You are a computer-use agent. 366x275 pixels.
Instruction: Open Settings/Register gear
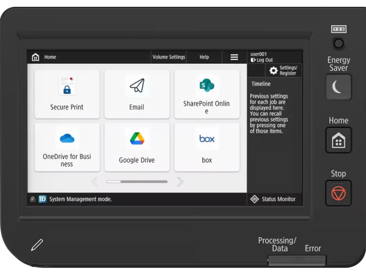click(283, 70)
